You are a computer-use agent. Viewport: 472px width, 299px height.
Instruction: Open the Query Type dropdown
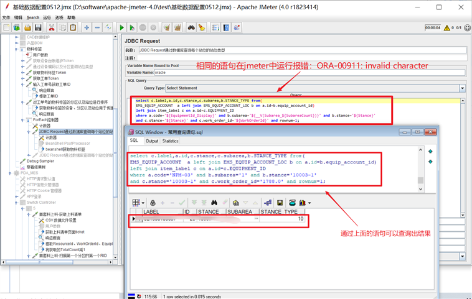coord(463,88)
